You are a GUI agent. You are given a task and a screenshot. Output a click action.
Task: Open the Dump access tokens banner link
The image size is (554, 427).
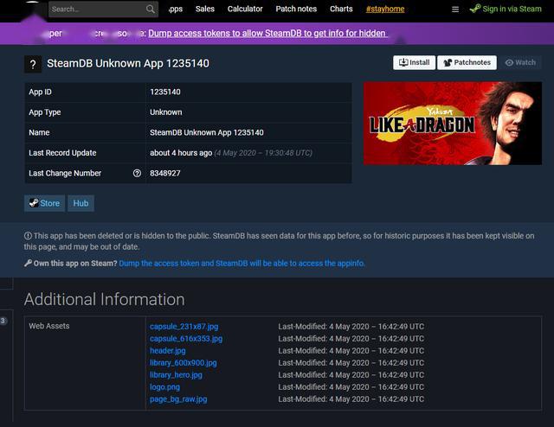[x=267, y=33]
